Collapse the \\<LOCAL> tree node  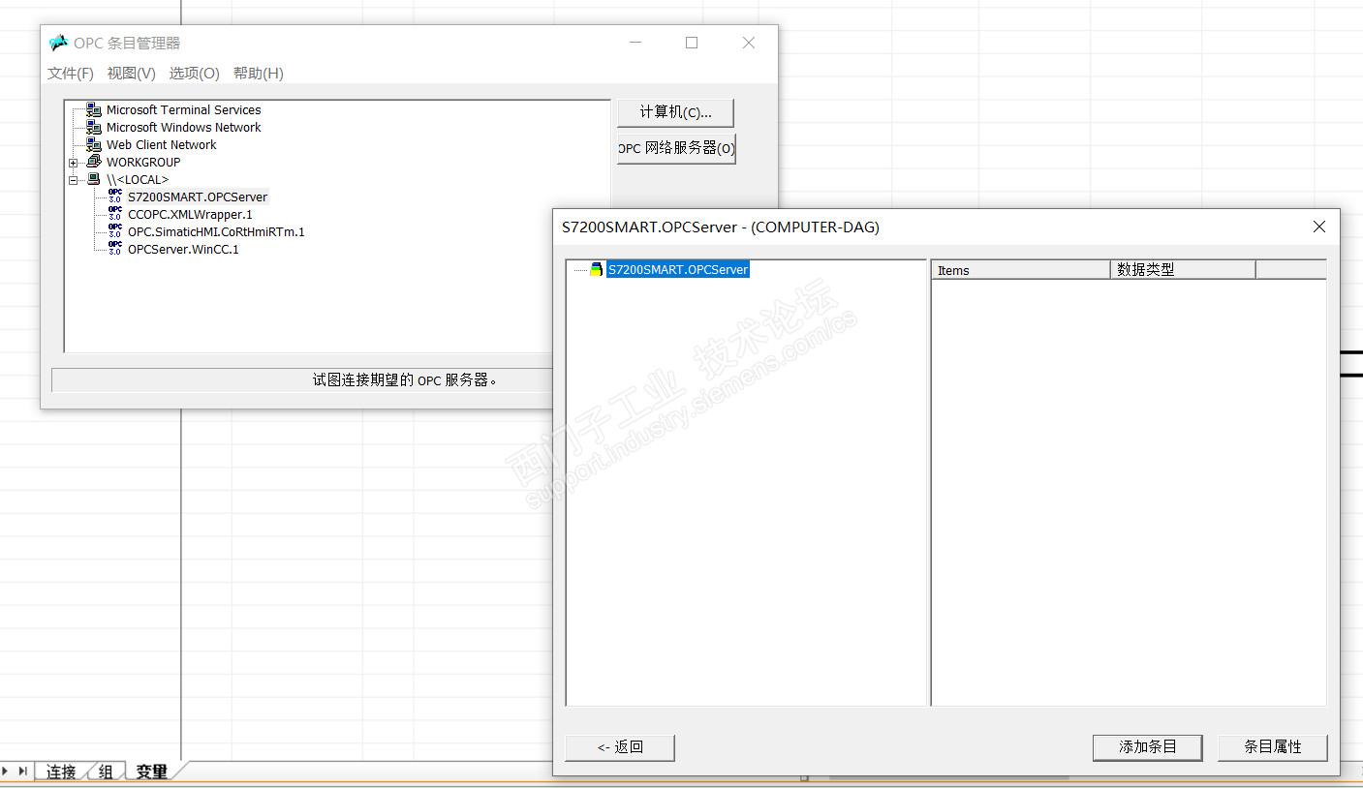74,180
